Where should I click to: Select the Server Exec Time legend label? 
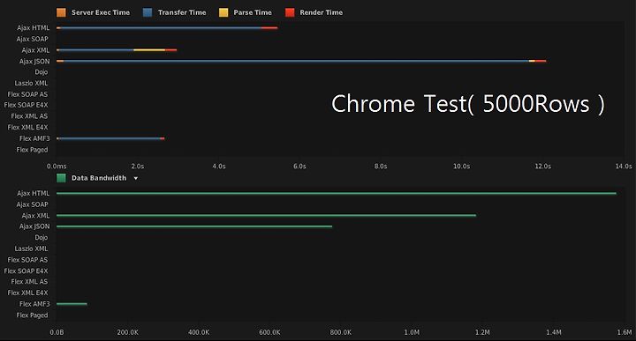click(101, 12)
